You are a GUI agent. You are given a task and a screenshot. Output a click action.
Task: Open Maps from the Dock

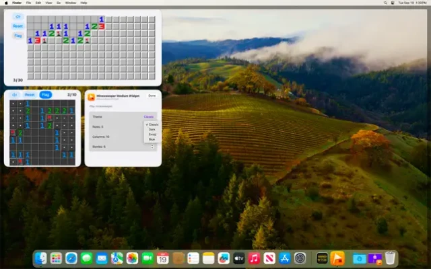point(117,258)
